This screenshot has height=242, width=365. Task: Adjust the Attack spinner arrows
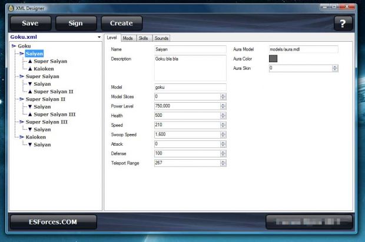coord(223,144)
